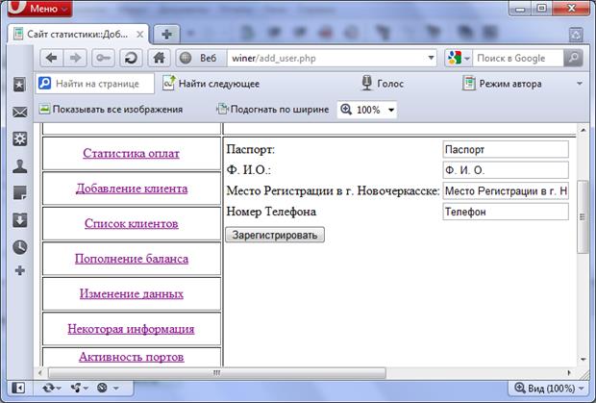
Task: Open the Добавление клиента link
Action: pyautogui.click(x=132, y=189)
